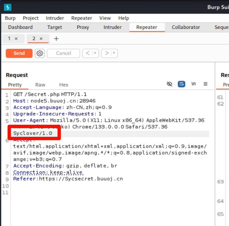Screen dimensions: 229x226
Task: Switch to the Collaborator tab
Action: [x=186, y=27]
